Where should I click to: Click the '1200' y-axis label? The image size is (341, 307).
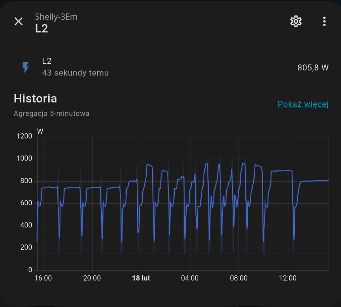pos(24,136)
